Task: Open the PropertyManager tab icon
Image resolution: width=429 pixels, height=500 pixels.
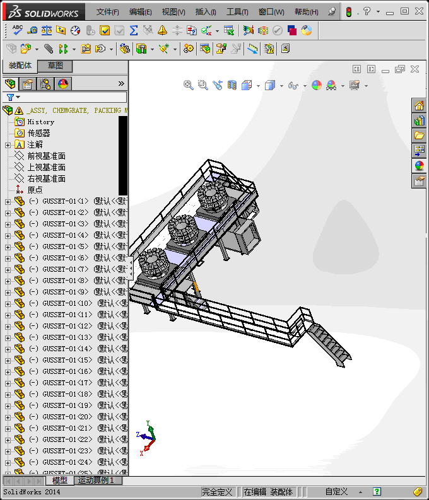Action: 28,84
